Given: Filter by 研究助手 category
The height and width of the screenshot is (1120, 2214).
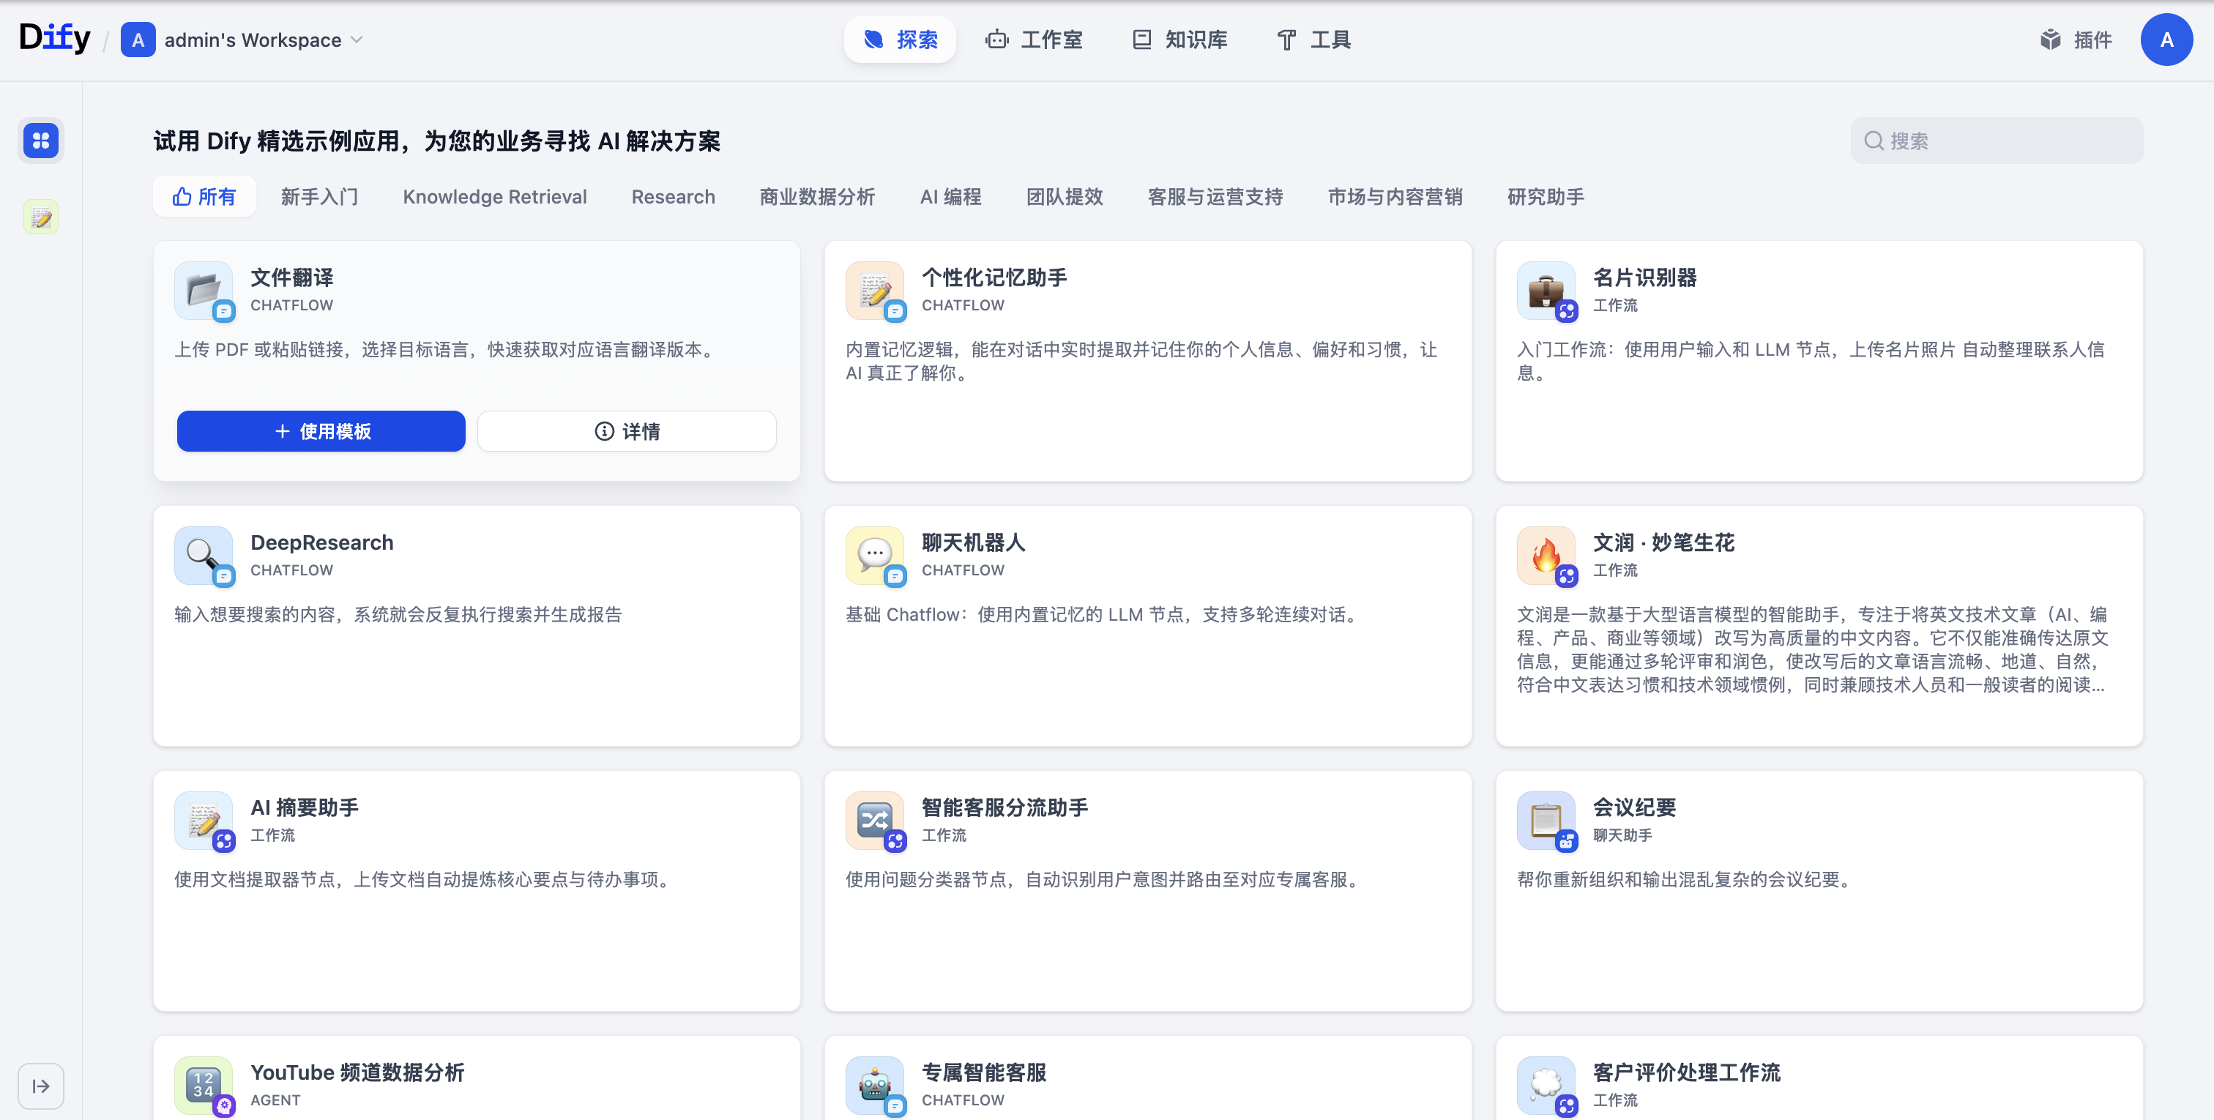Looking at the screenshot, I should point(1546,197).
